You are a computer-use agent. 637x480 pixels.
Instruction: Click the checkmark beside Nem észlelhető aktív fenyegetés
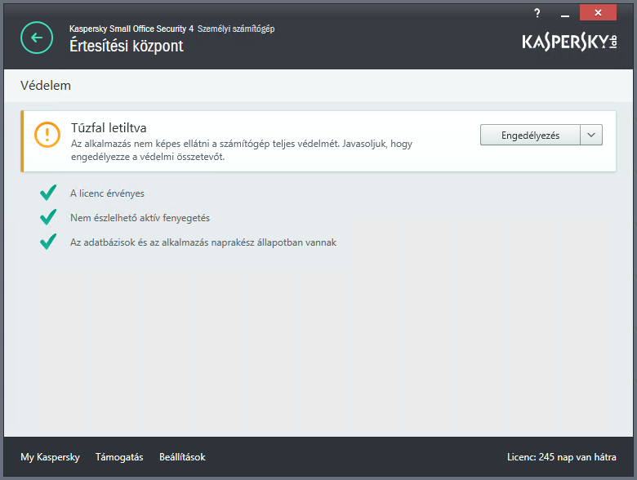(x=48, y=217)
